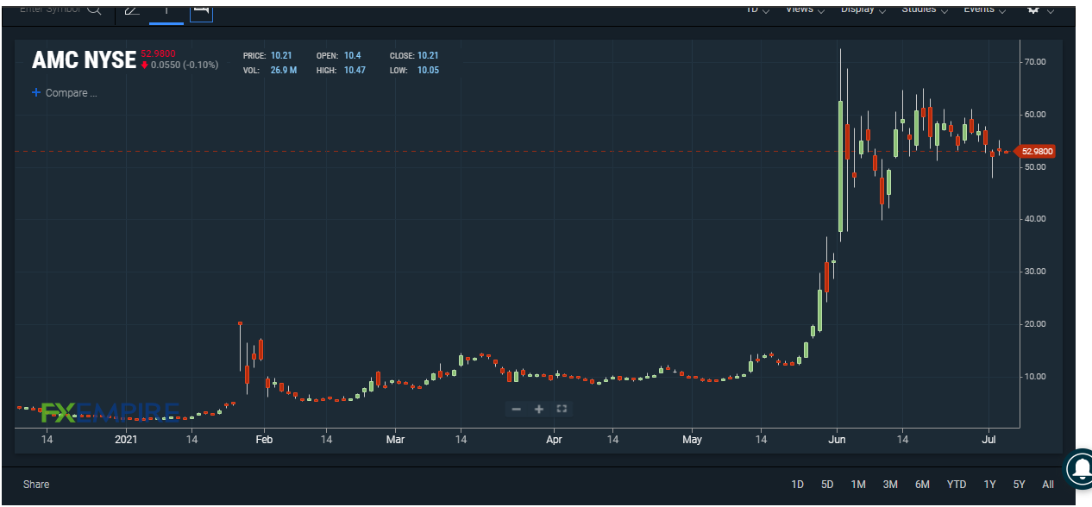Screen dimensions: 1092x507
Task: Click the OPEN value 10.4
Action: click(x=352, y=55)
